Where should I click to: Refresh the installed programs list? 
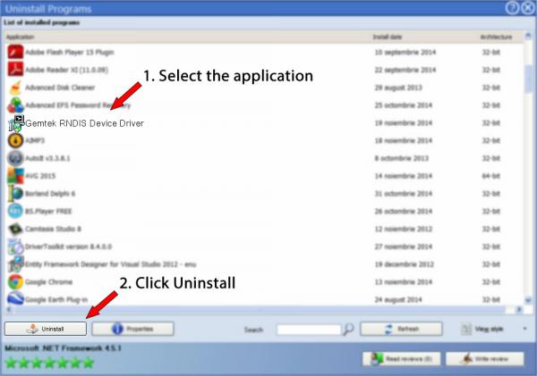pyautogui.click(x=401, y=329)
